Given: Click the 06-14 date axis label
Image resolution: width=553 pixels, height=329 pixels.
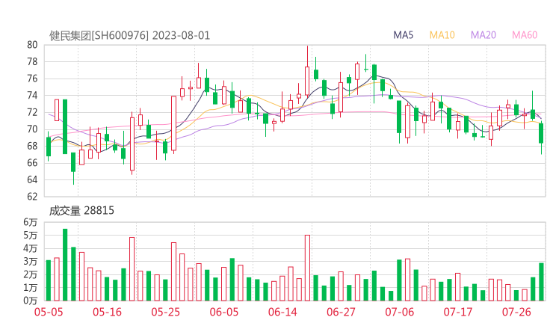Looking at the screenshot, I should point(282,312).
